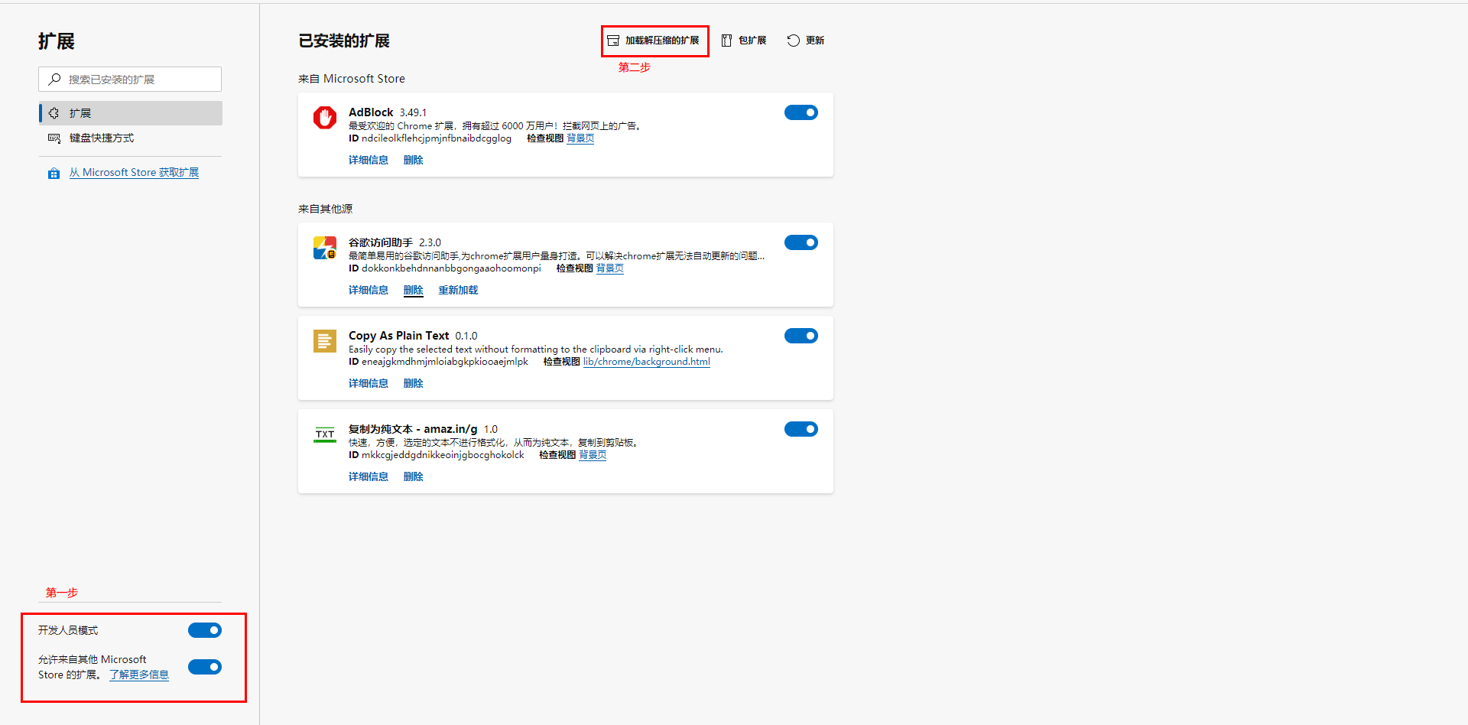1468x725 pixels.
Task: Click AdBlock ID ndcileolkflehcjpmjnfbnaibdcgglog
Action: click(430, 138)
